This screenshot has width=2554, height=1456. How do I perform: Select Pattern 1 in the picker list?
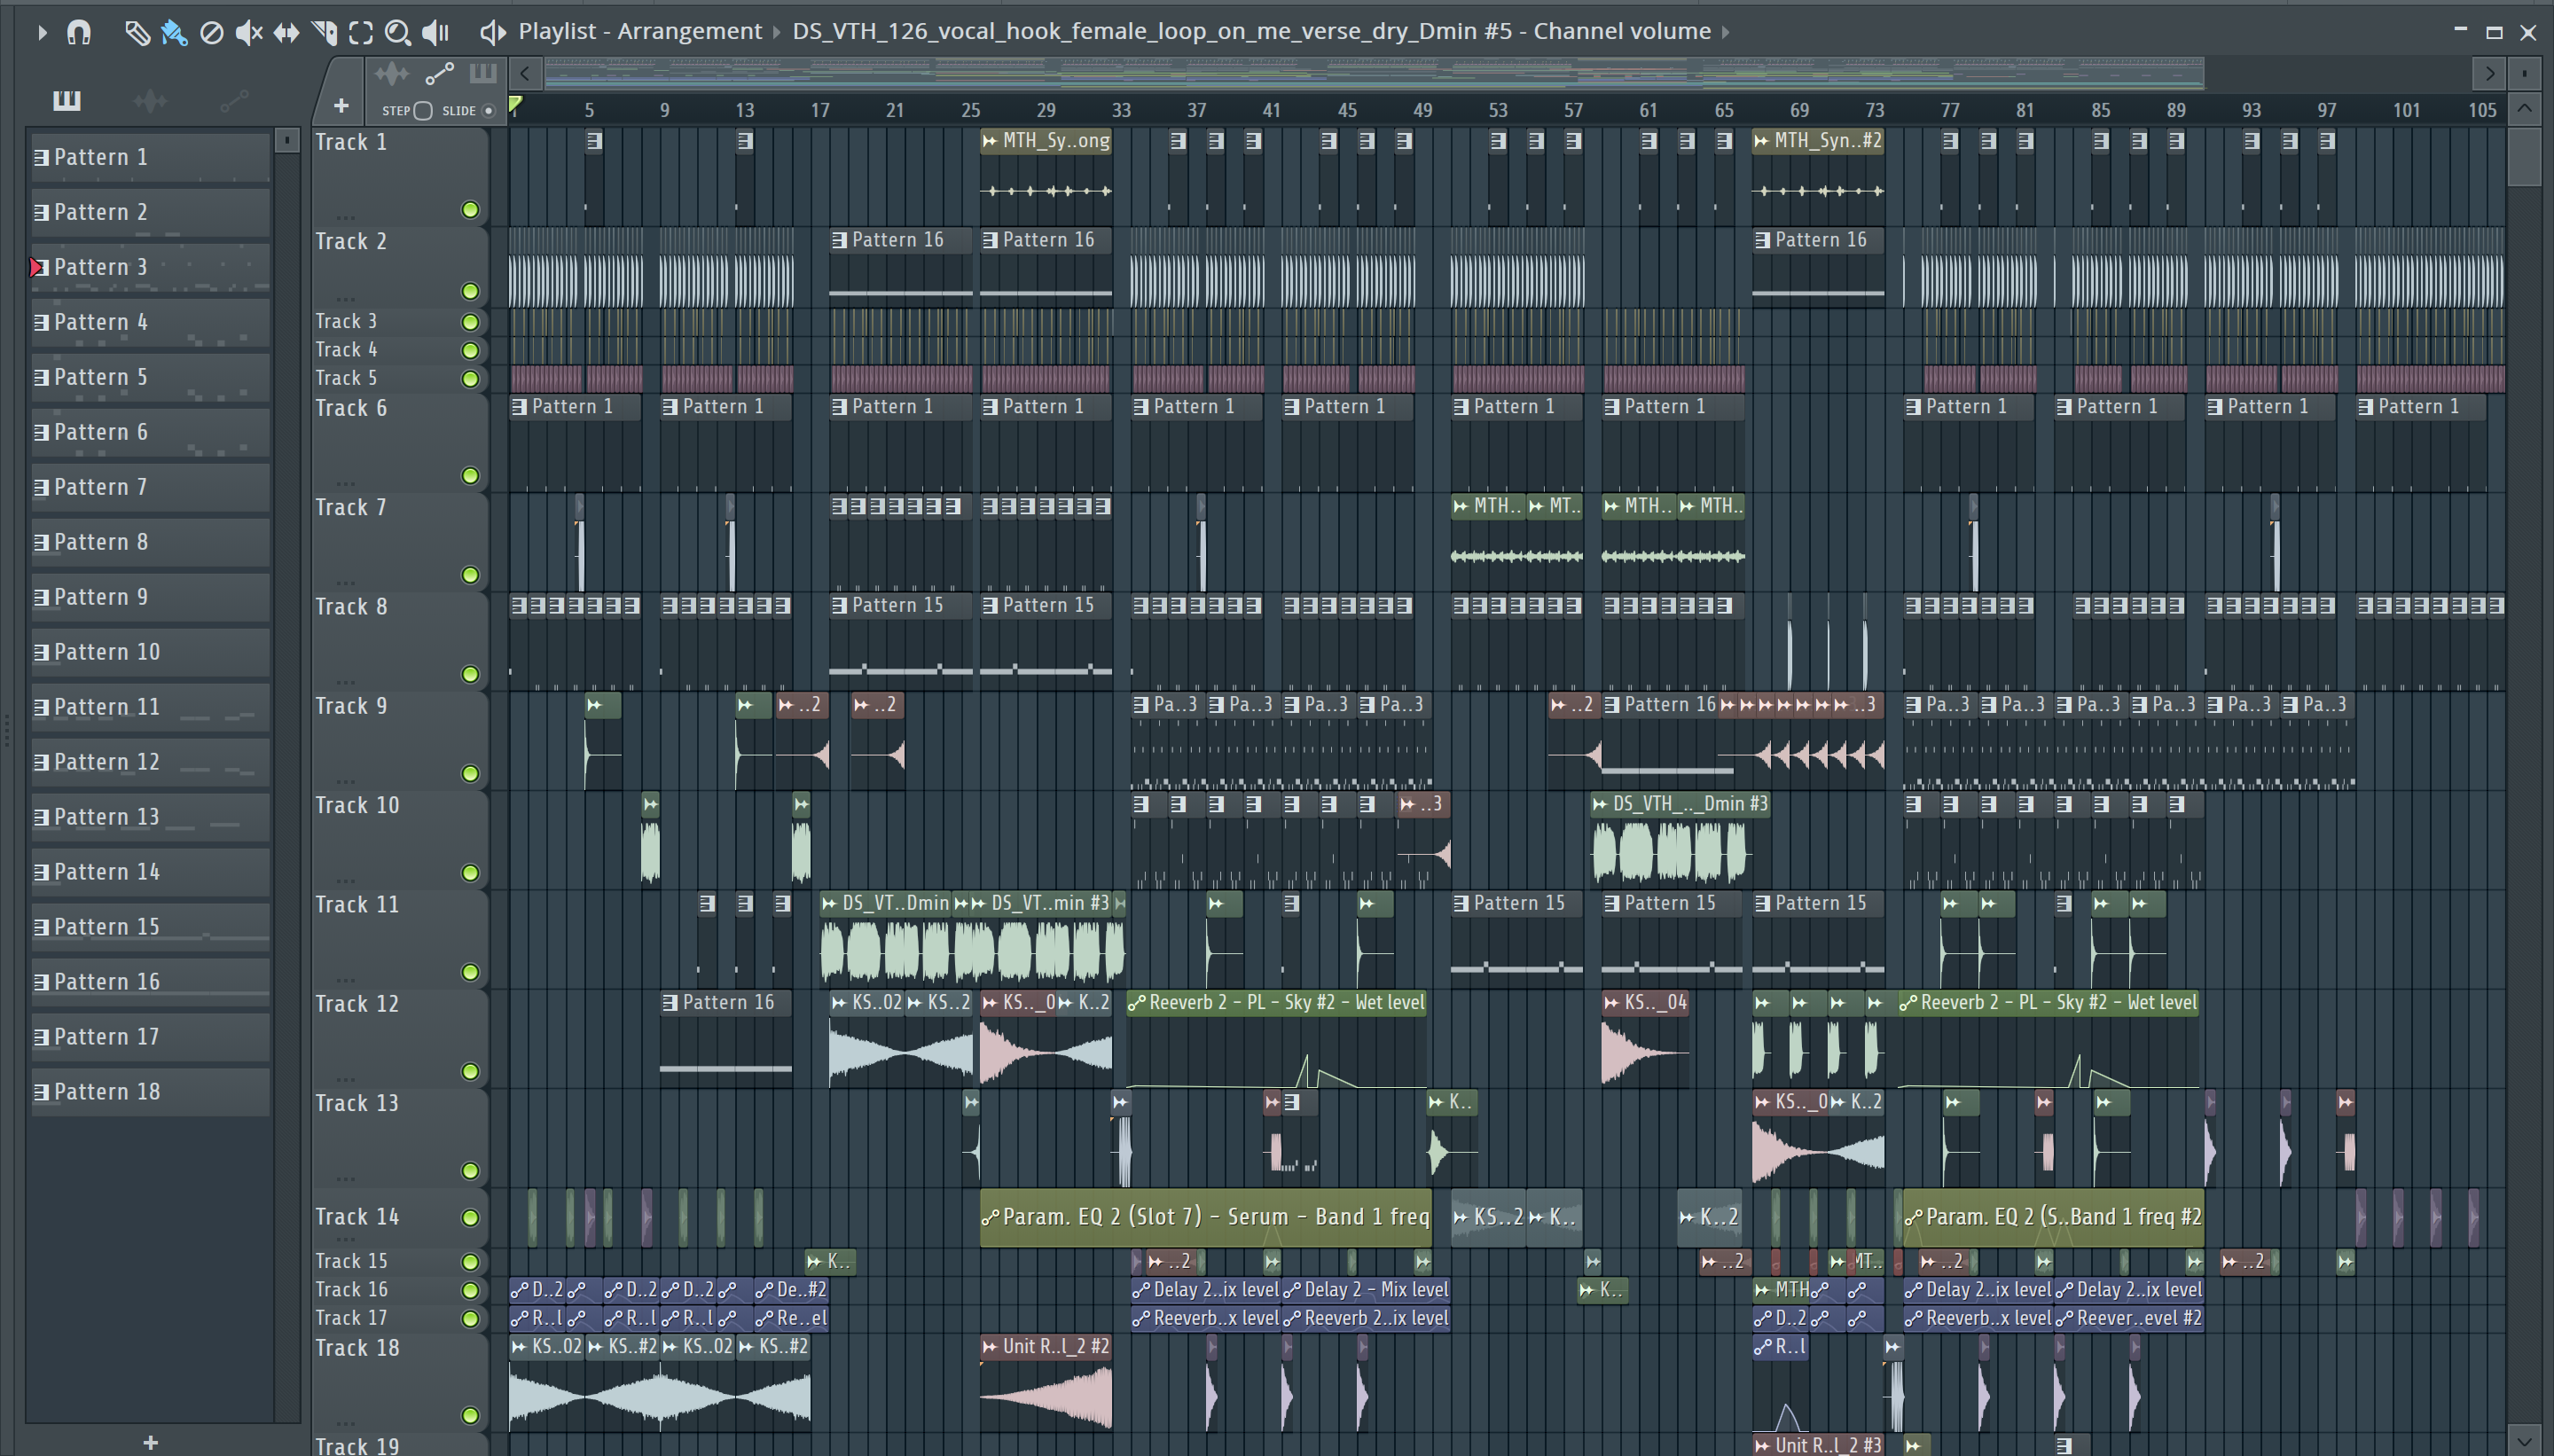point(150,157)
